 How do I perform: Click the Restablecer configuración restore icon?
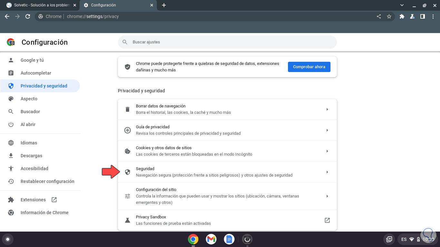pos(11,181)
